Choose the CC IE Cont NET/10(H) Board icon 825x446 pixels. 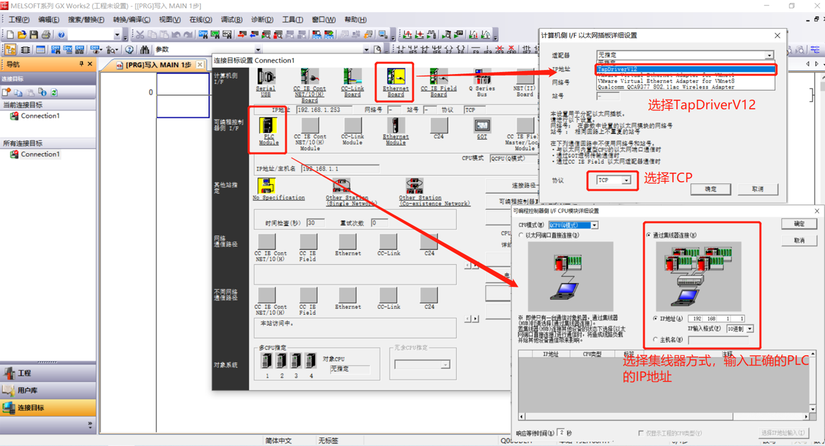310,78
